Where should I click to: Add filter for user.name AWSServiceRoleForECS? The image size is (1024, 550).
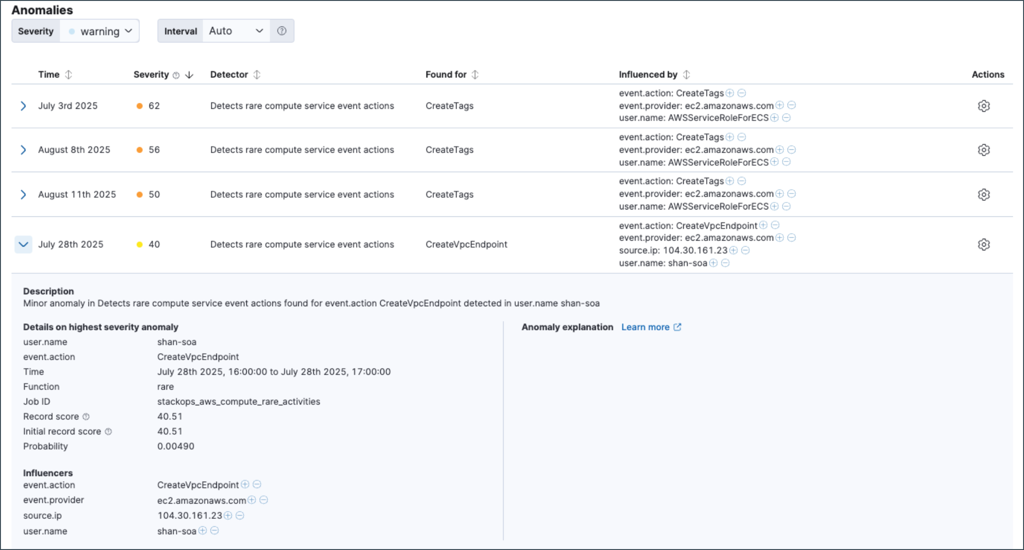(x=774, y=117)
